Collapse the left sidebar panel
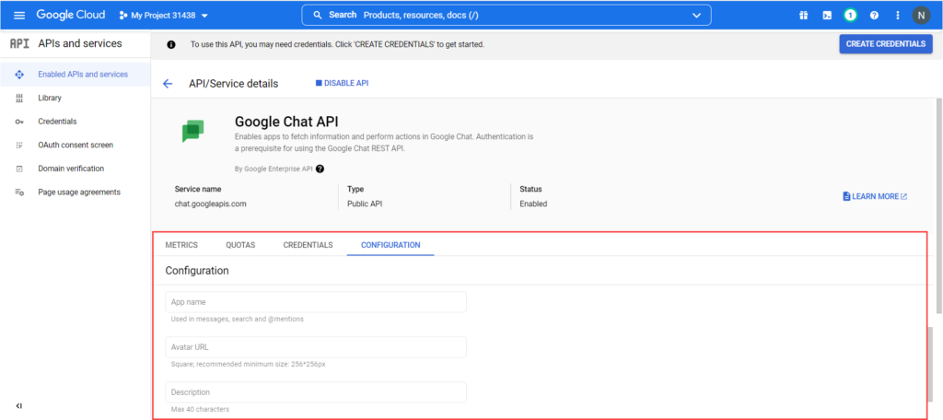The image size is (943, 420). (x=19, y=405)
